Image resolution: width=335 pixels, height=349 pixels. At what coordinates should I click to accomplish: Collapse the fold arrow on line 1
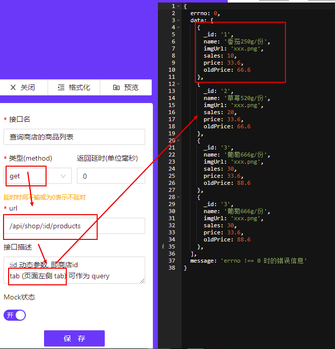point(179,6)
